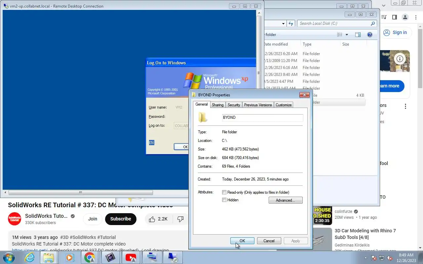423x264 pixels.
Task: Open the Chrome profile avatar
Action: click(405, 17)
